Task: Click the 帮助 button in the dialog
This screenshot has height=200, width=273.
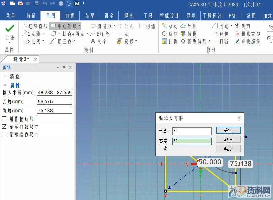Action: (228, 148)
